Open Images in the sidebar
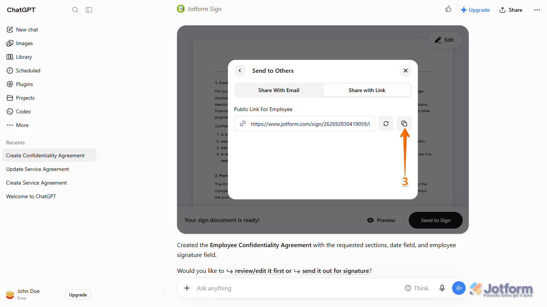Viewport: 547px width, 307px height. pos(49,43)
